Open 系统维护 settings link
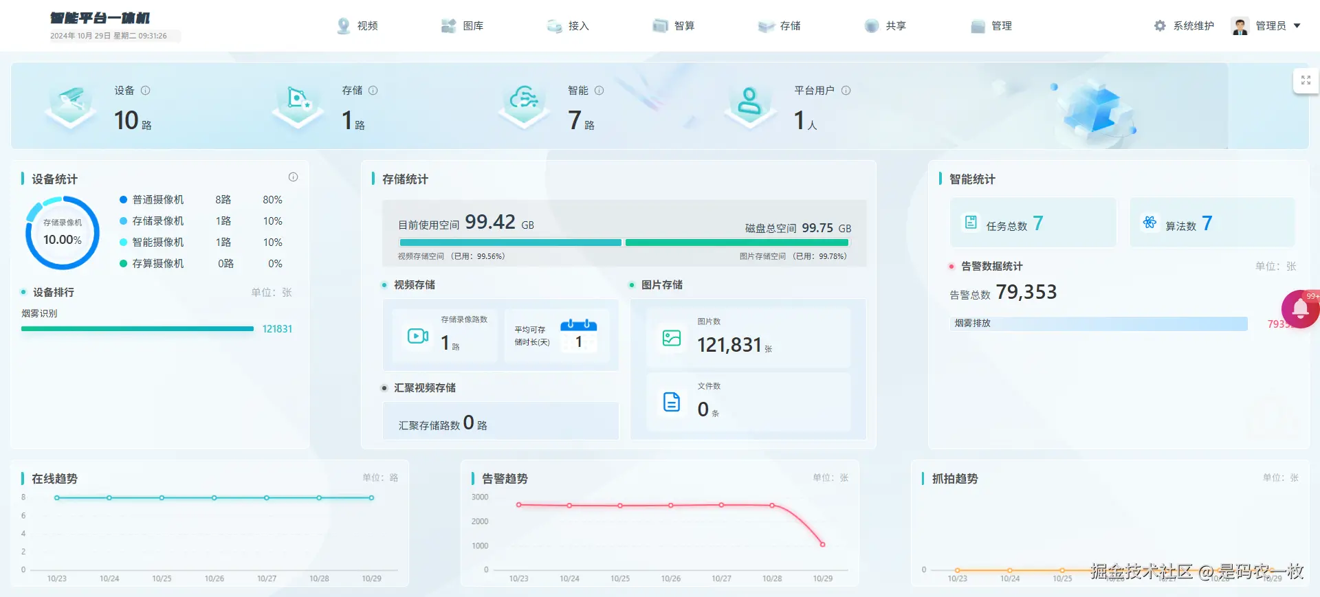Screen dimensions: 1320x597 click(1193, 25)
